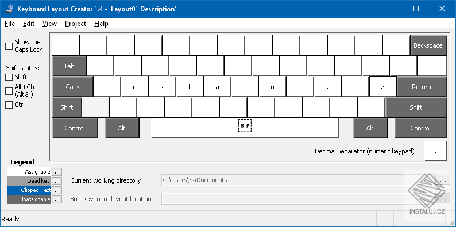Click the gray Dead key color swatch
This screenshot has height=227, width=456.
point(29,181)
